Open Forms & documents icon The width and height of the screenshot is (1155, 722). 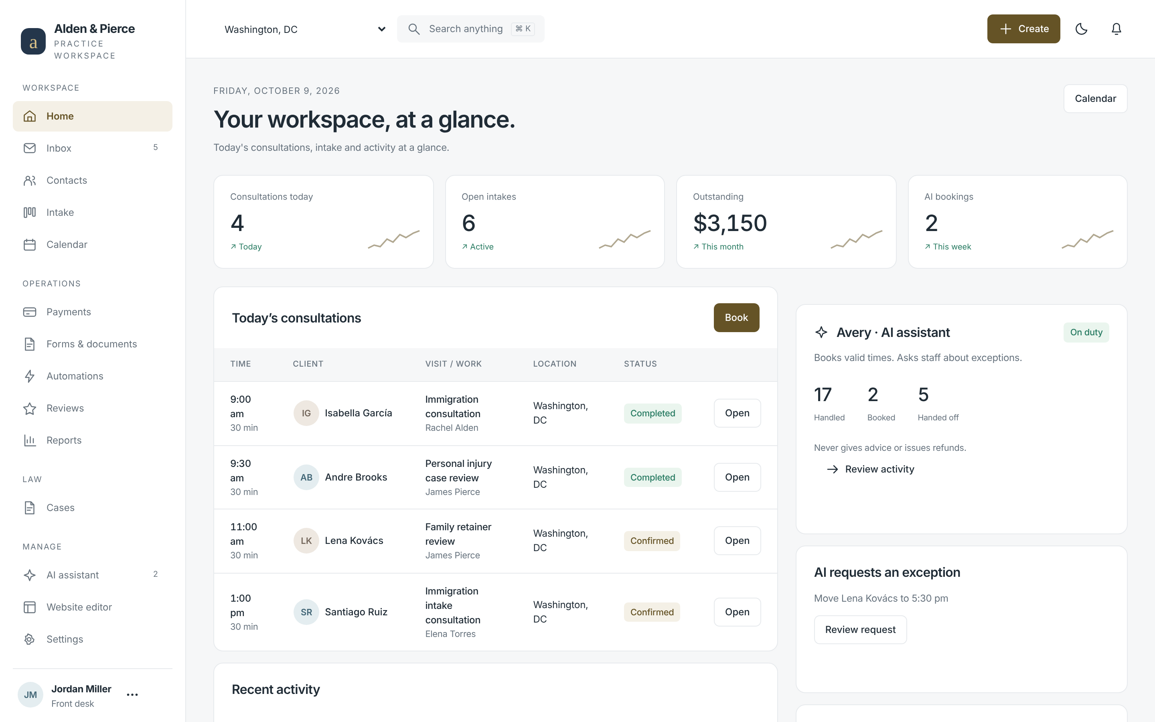coord(30,344)
